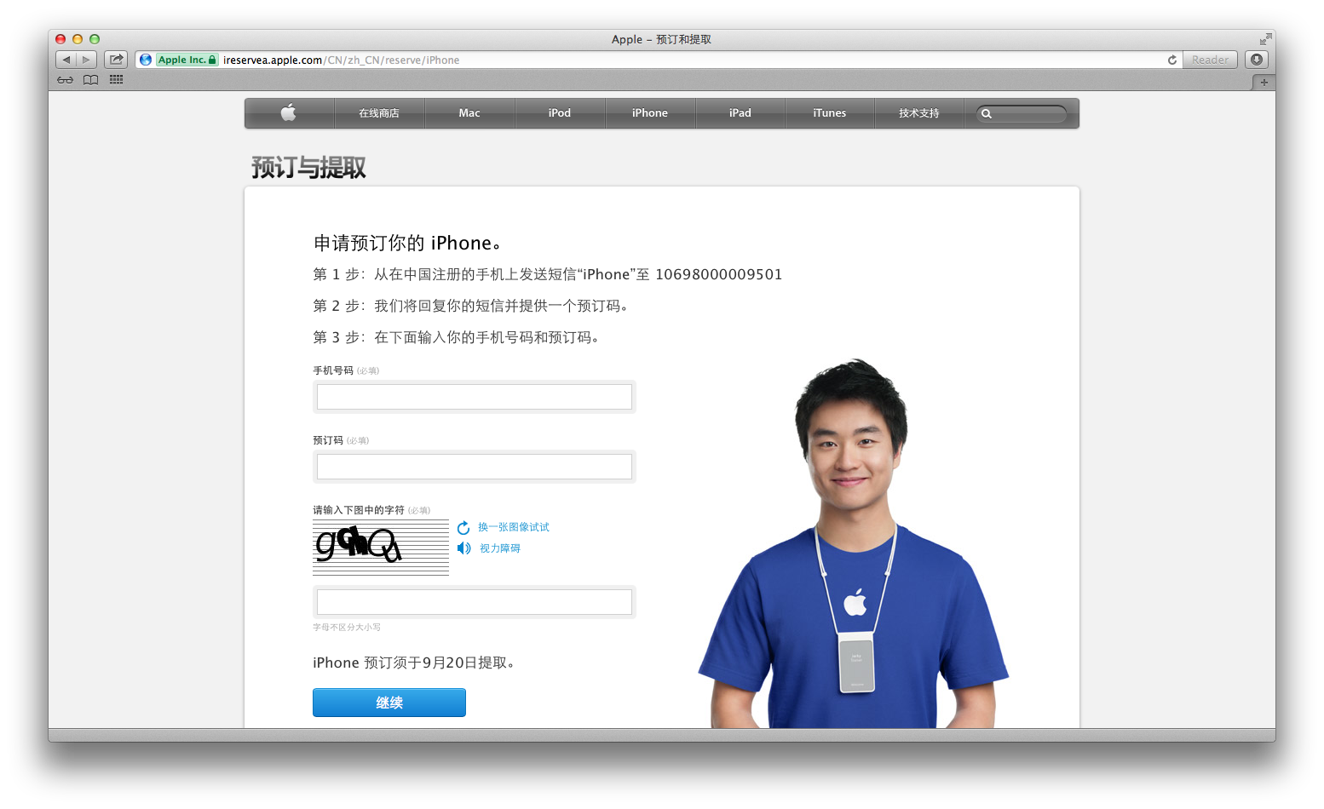Click the Safari back arrow button
The image size is (1324, 809).
(66, 60)
